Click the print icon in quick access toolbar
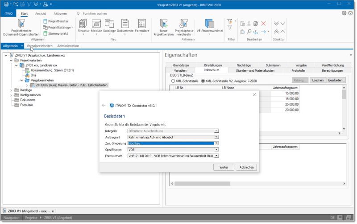 [x=6, y=4]
